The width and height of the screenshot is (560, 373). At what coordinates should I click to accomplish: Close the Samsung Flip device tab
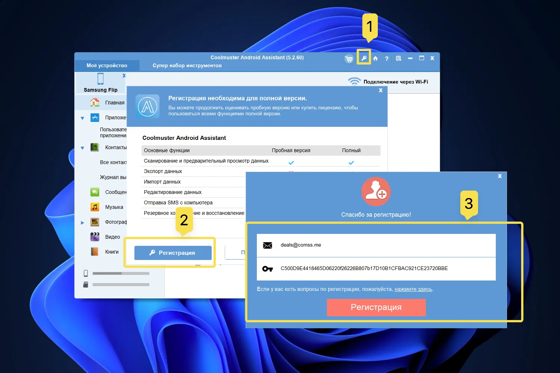point(124,75)
